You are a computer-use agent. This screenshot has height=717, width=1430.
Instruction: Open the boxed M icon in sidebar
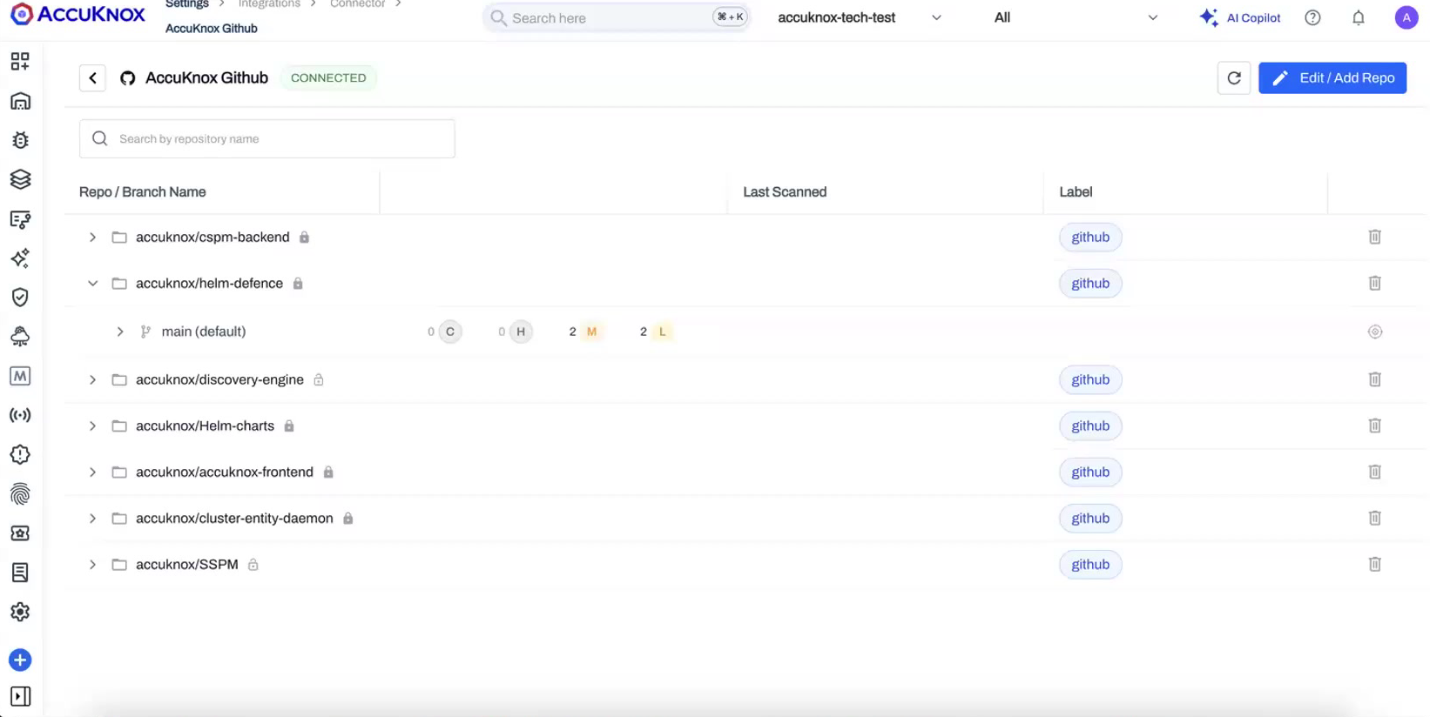[x=20, y=376]
